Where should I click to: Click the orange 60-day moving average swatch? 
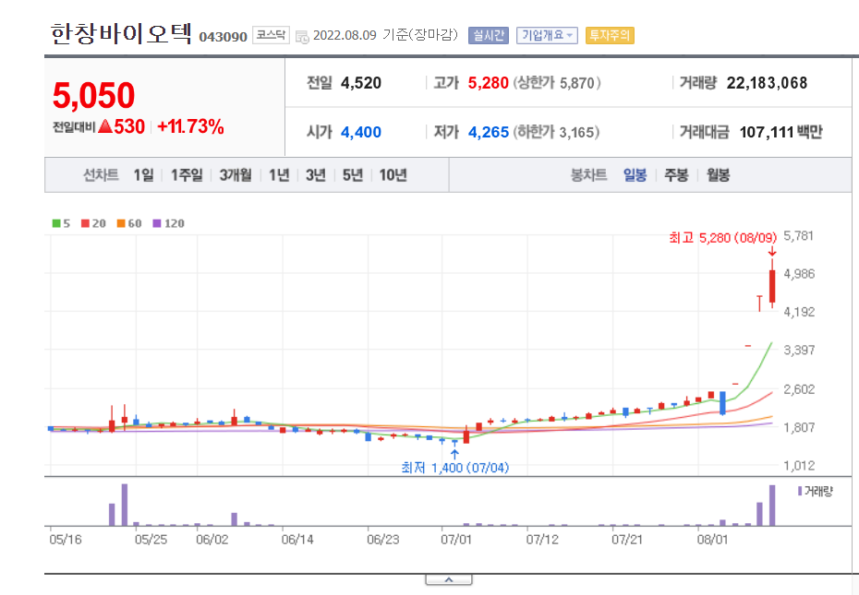121,223
